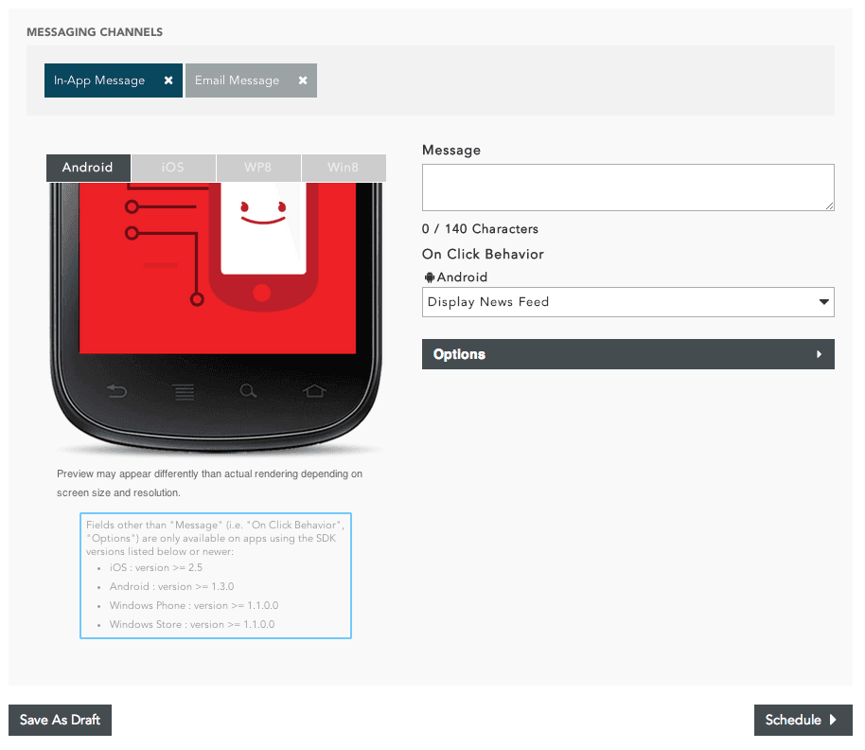865x750 pixels.
Task: Remove the Email Message channel
Action: 303,80
